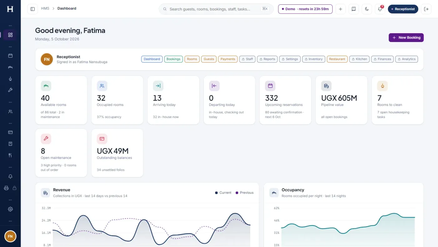
Task: Open the credit card icon in the sidebar
Action: [x=10, y=132]
